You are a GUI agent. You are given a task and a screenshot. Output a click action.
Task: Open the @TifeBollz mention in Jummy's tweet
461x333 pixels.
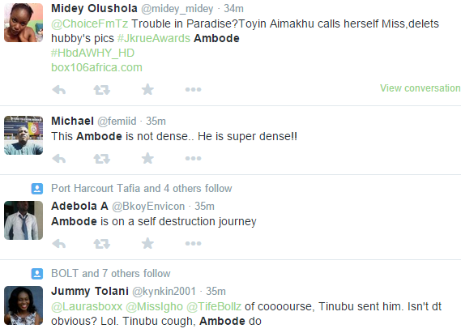214,306
